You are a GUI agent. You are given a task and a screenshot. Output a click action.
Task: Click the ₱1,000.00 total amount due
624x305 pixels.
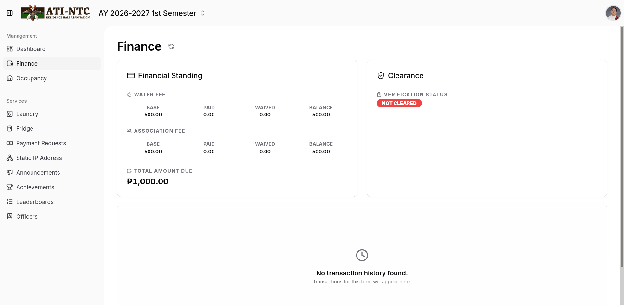click(x=148, y=181)
